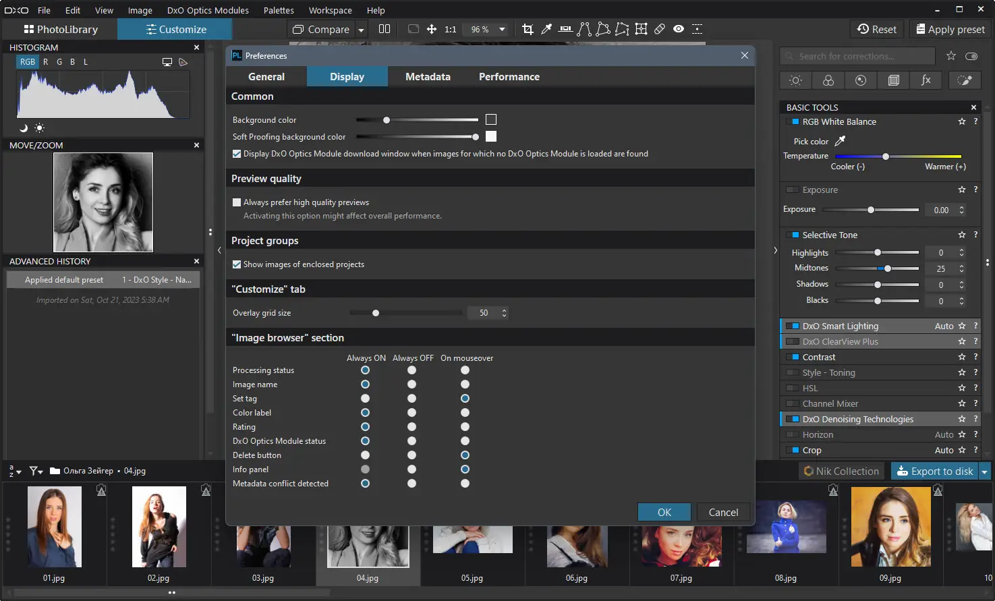Expand the Compare dropdown arrow
Viewport: 995px width, 601px height.
point(361,30)
